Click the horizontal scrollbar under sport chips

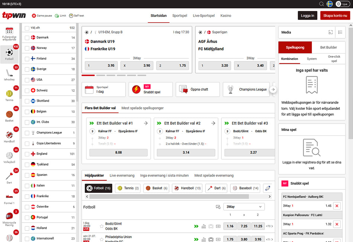(x=169, y=197)
